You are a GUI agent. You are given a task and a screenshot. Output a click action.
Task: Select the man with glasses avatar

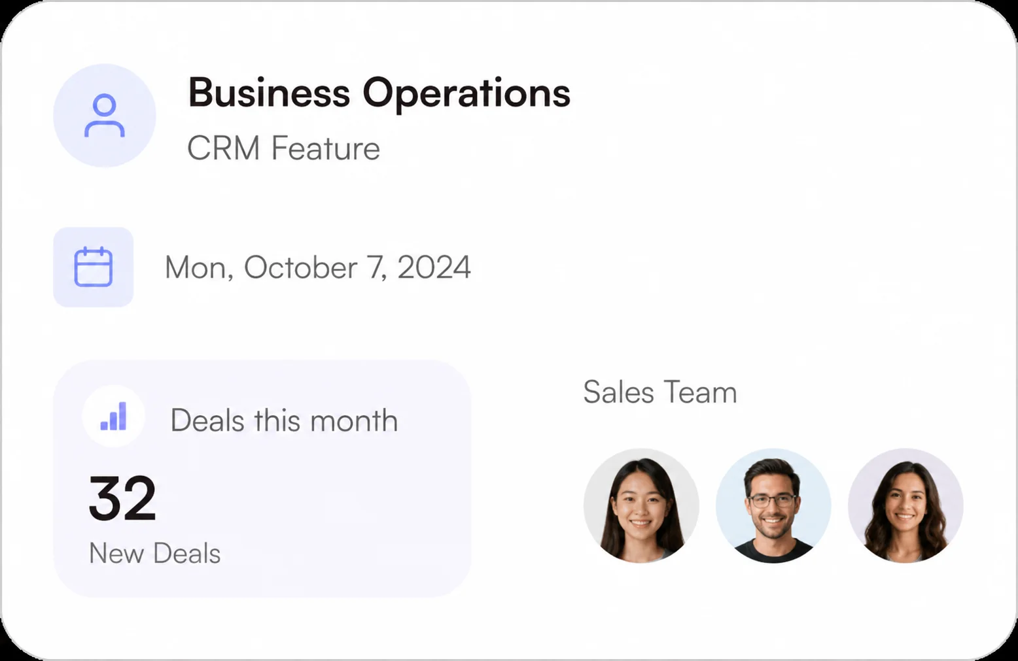[773, 505]
